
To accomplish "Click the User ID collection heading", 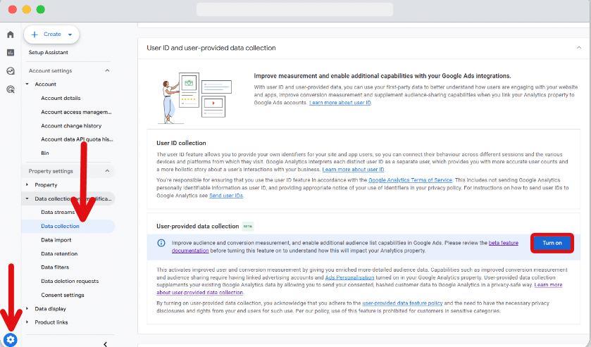I will click(181, 143).
